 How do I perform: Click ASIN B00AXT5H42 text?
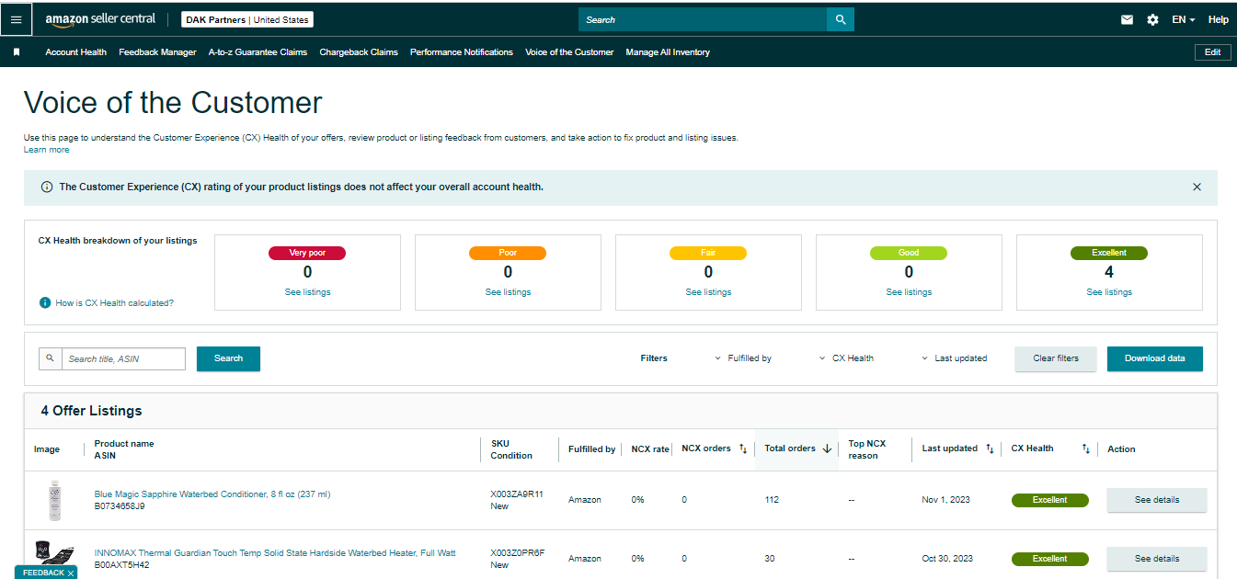point(121,565)
